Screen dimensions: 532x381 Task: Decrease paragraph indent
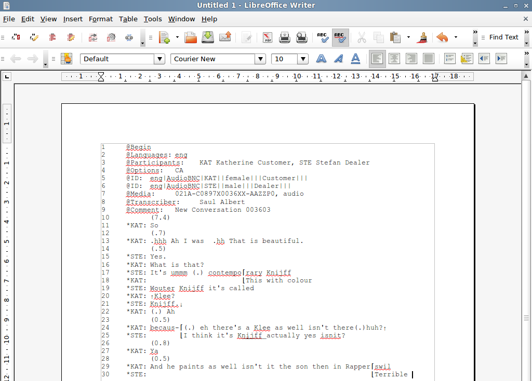coord(484,59)
